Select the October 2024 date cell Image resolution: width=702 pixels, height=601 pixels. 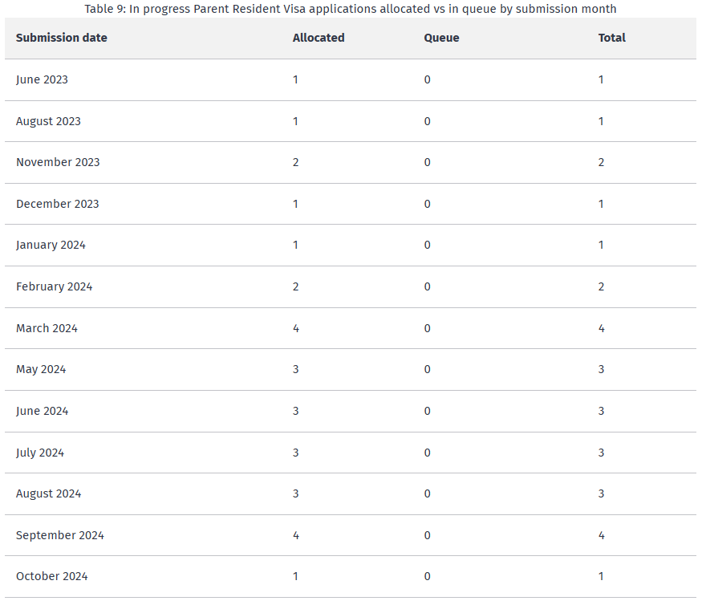[x=52, y=576]
